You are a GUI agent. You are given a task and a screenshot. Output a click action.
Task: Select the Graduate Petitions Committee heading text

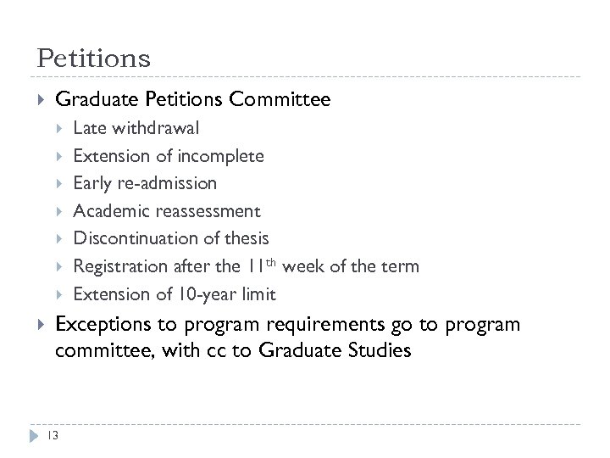tap(192, 101)
